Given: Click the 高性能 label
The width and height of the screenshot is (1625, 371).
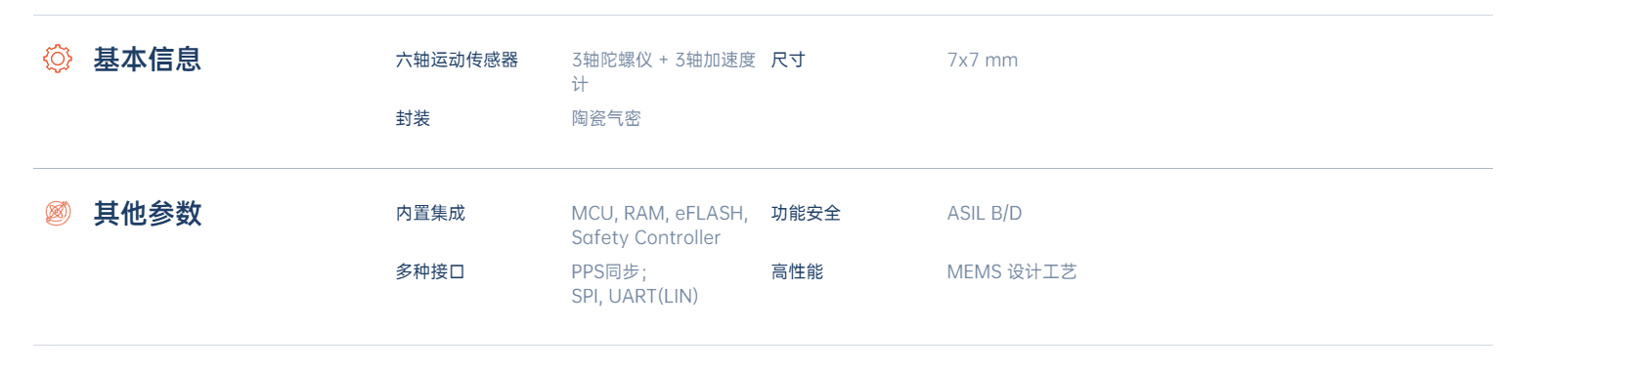Looking at the screenshot, I should tap(797, 271).
